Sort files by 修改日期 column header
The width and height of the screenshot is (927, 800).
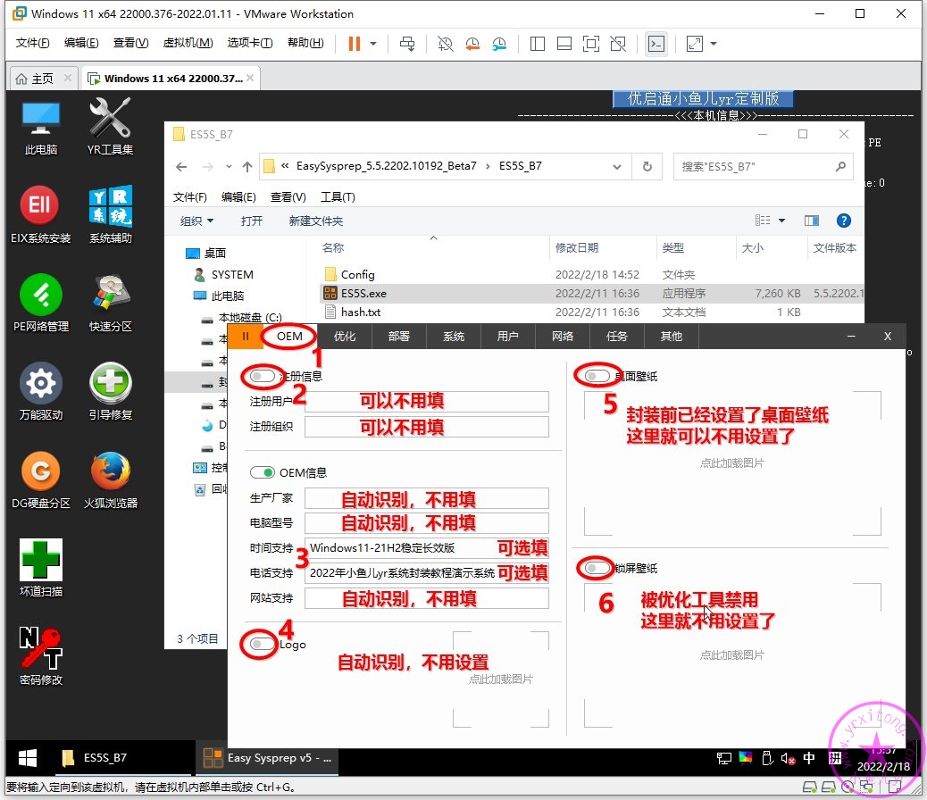click(x=603, y=247)
